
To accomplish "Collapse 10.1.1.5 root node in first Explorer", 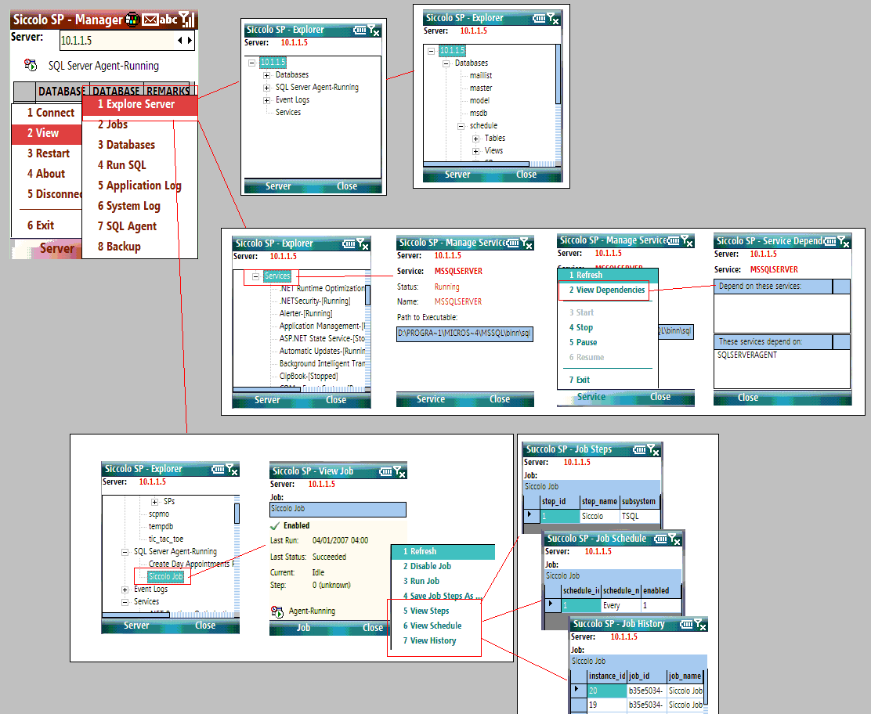I will click(x=251, y=63).
